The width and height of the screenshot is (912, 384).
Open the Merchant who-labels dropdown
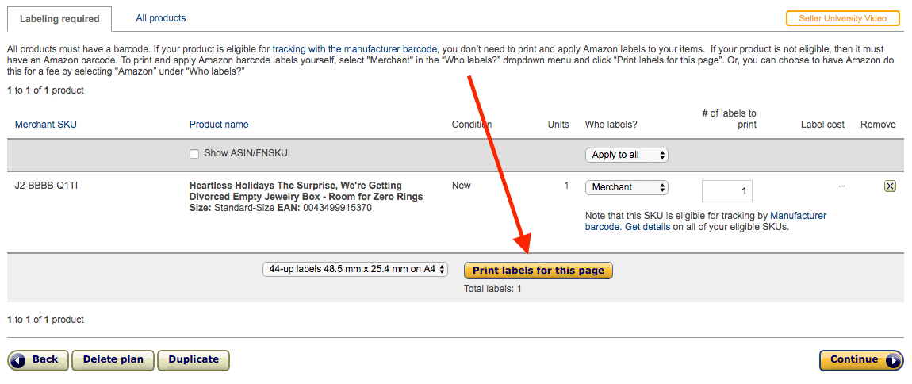627,187
